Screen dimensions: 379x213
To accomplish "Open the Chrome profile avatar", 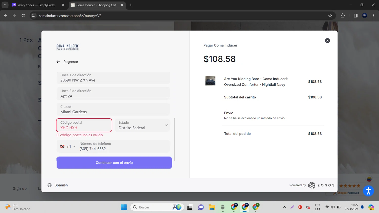I will 365,16.
